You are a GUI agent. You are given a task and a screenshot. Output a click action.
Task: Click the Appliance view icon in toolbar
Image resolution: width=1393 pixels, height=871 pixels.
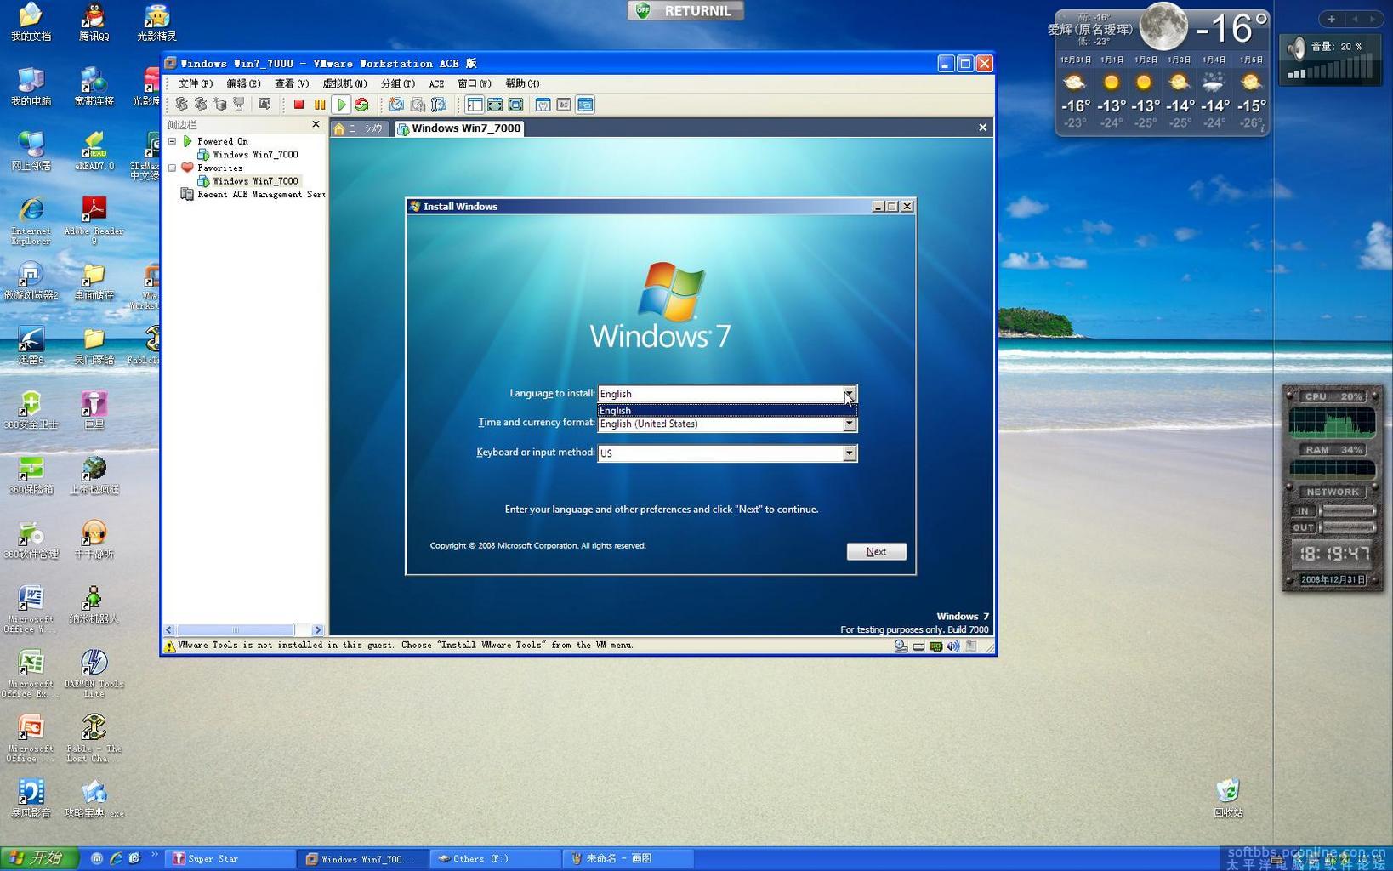[564, 105]
